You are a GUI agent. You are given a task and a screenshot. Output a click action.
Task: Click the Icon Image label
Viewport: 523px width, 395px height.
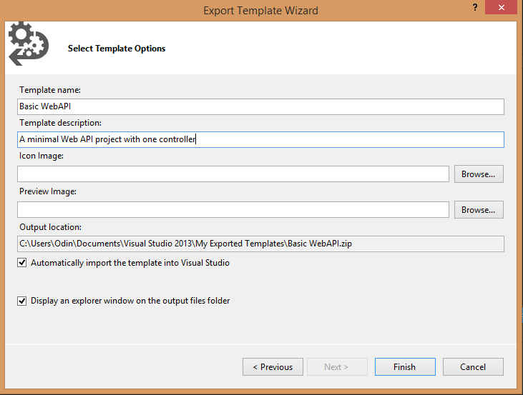coord(41,156)
